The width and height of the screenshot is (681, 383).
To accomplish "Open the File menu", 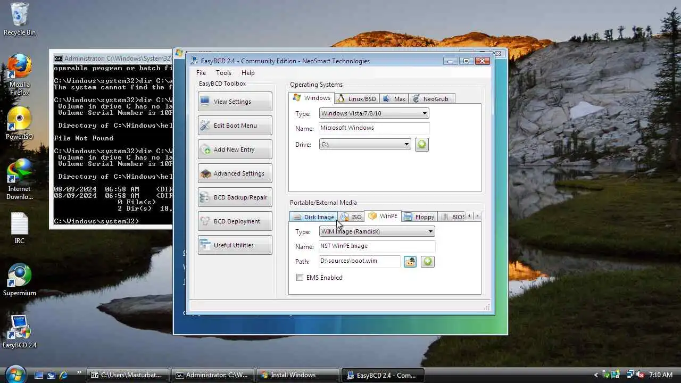I will click(201, 73).
